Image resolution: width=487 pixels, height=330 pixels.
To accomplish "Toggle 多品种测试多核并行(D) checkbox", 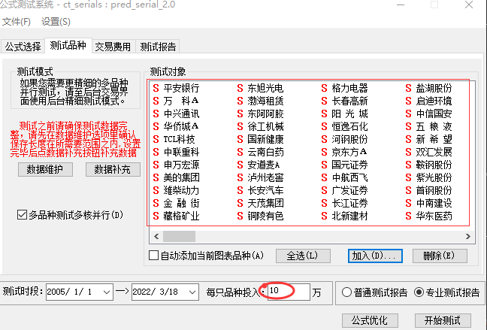I will click(x=70, y=215).
